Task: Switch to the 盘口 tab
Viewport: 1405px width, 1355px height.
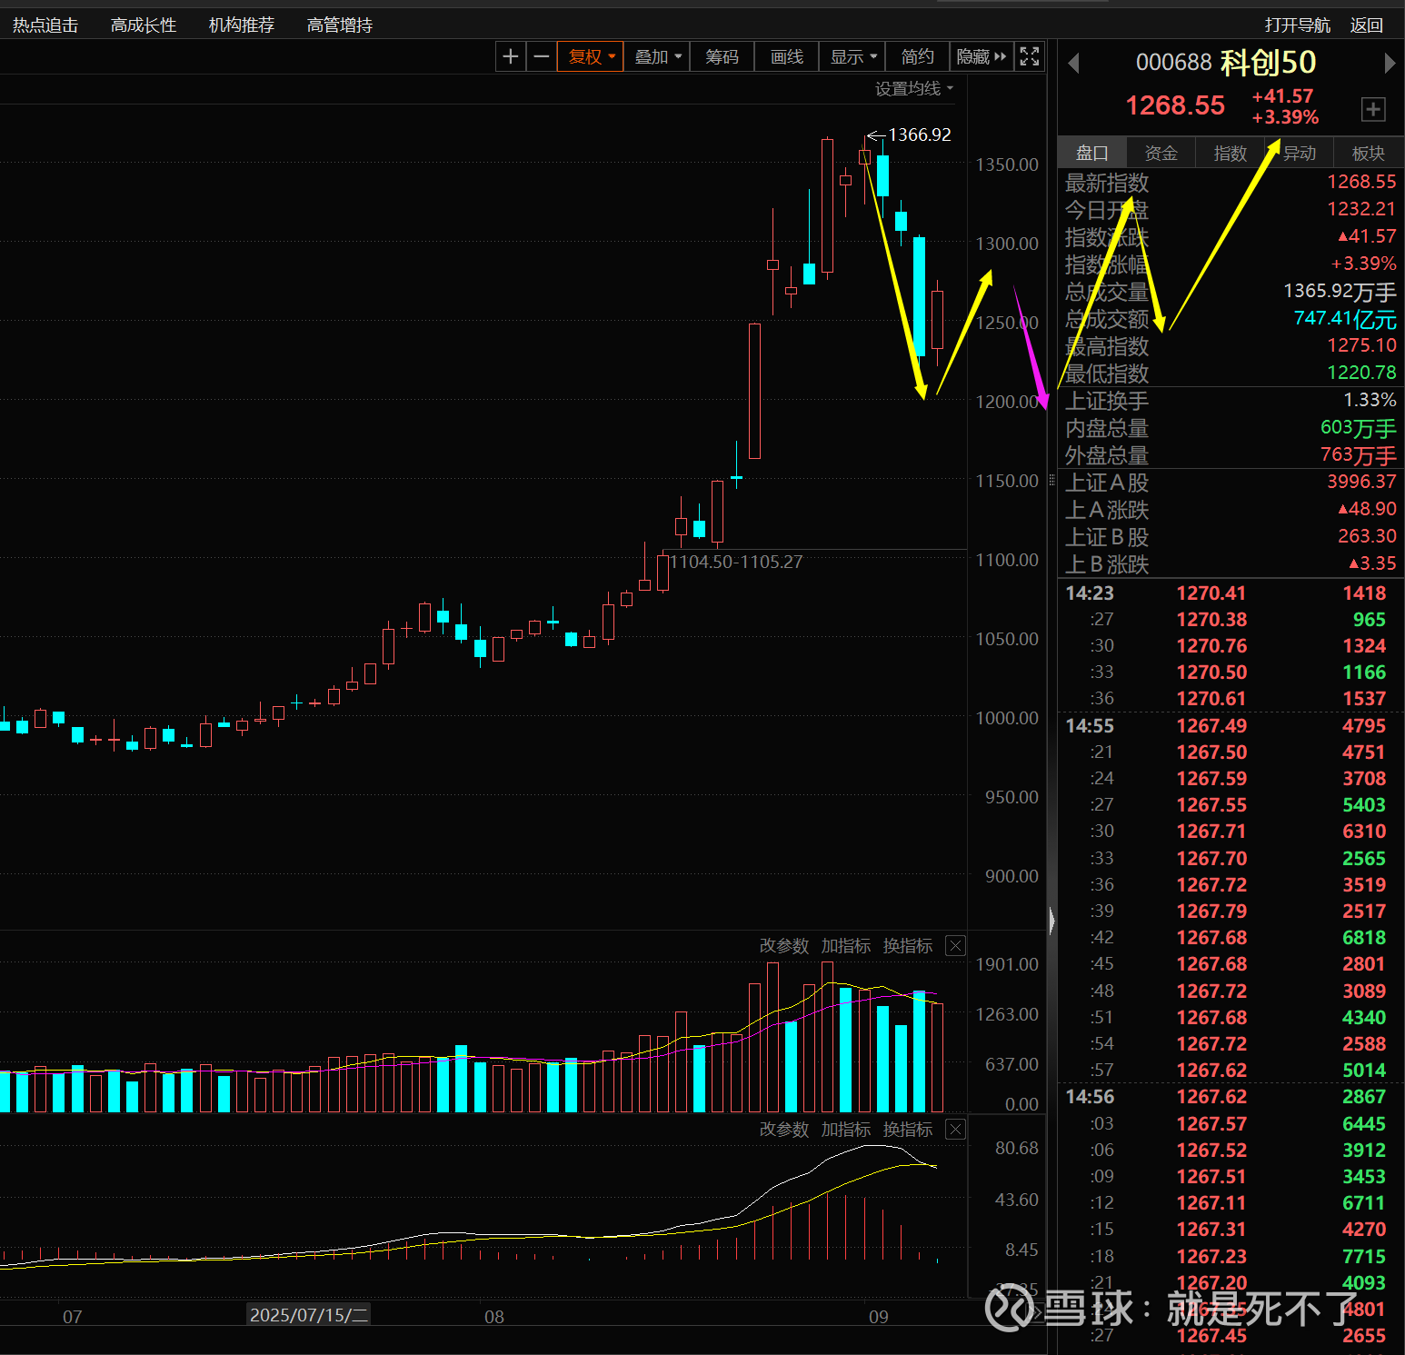Action: click(x=1092, y=154)
